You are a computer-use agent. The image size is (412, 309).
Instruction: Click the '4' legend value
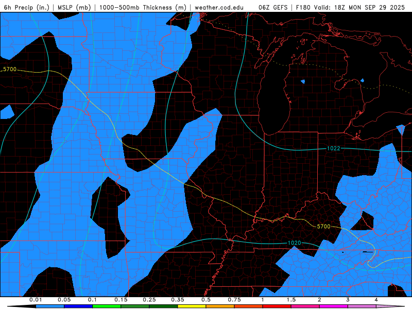pos(376,300)
